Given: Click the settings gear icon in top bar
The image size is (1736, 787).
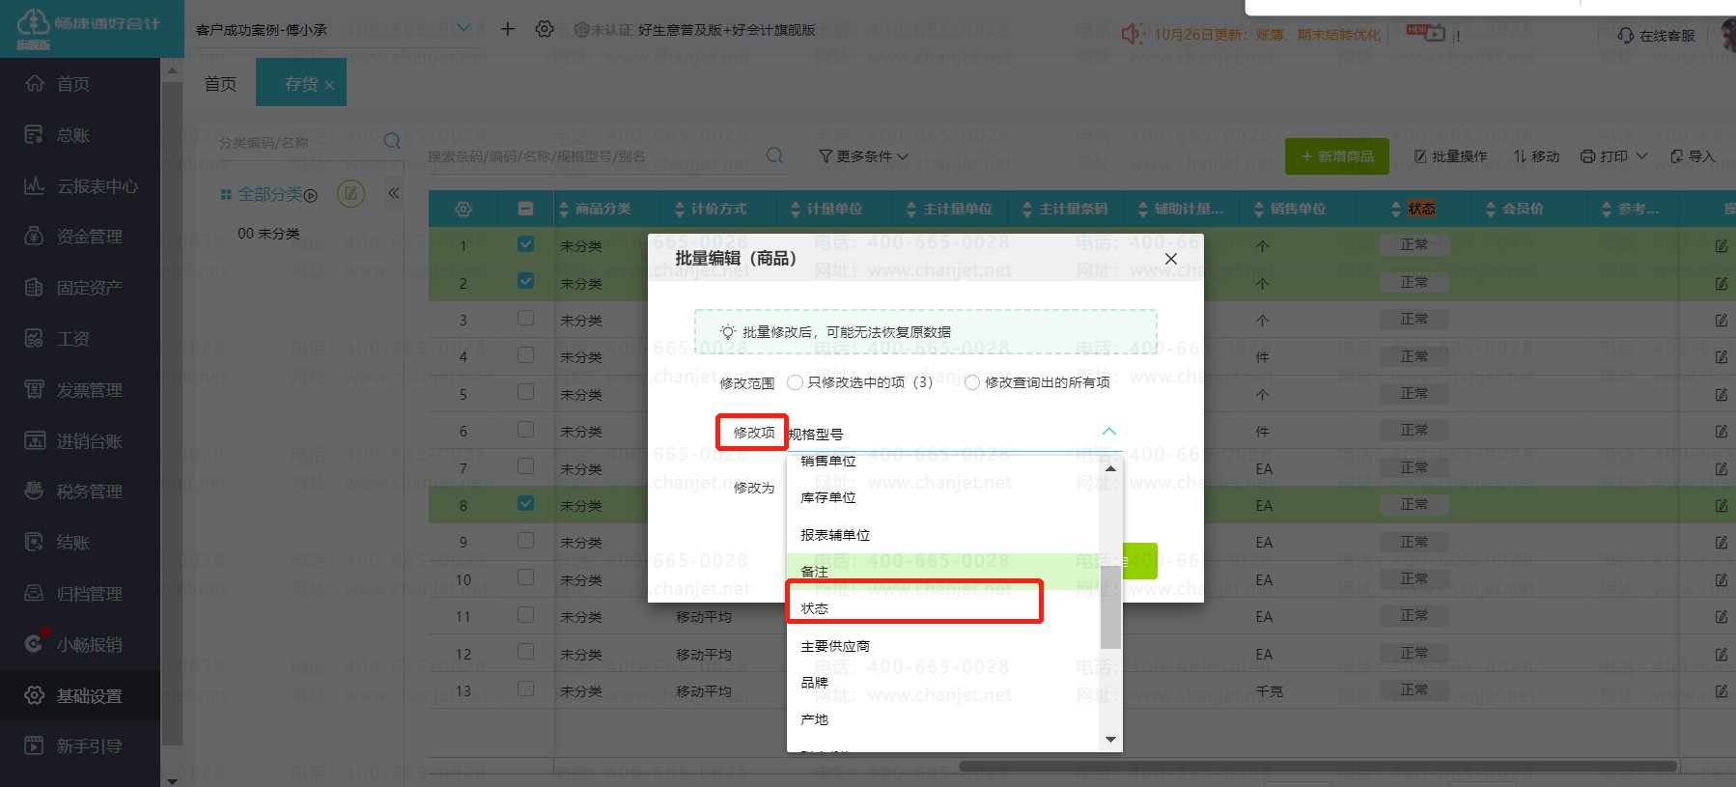Looking at the screenshot, I should 545,29.
